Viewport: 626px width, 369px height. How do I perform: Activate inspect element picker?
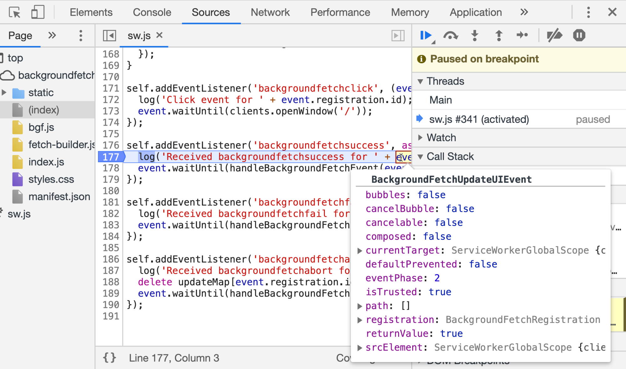pyautogui.click(x=14, y=13)
